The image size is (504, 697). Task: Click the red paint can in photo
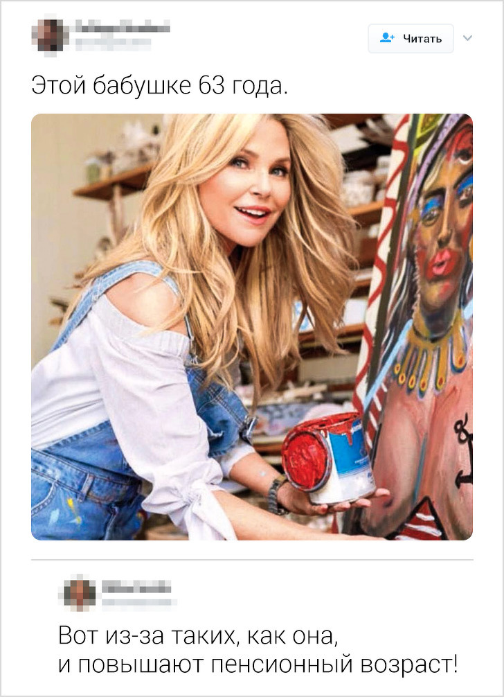point(327,458)
